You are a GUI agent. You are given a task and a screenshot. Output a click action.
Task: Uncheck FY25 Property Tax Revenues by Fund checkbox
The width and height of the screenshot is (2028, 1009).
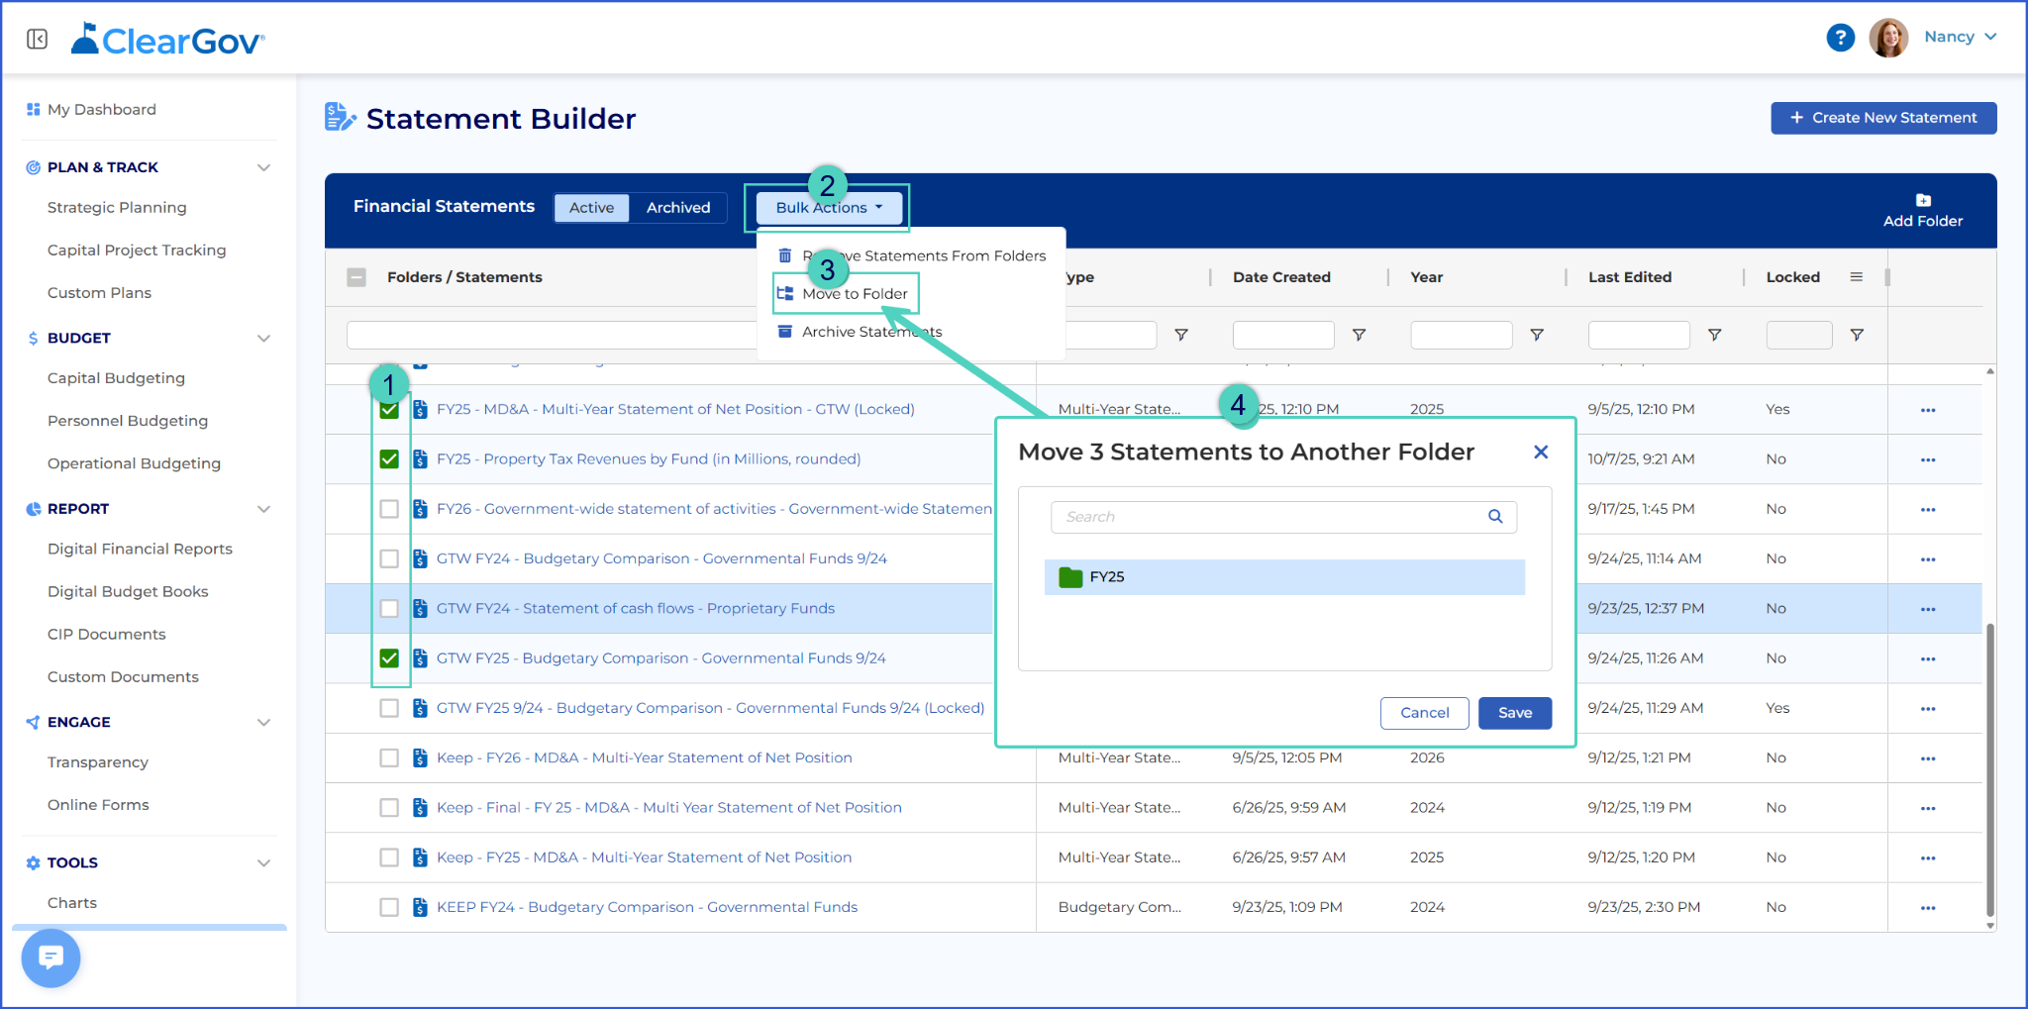(389, 459)
